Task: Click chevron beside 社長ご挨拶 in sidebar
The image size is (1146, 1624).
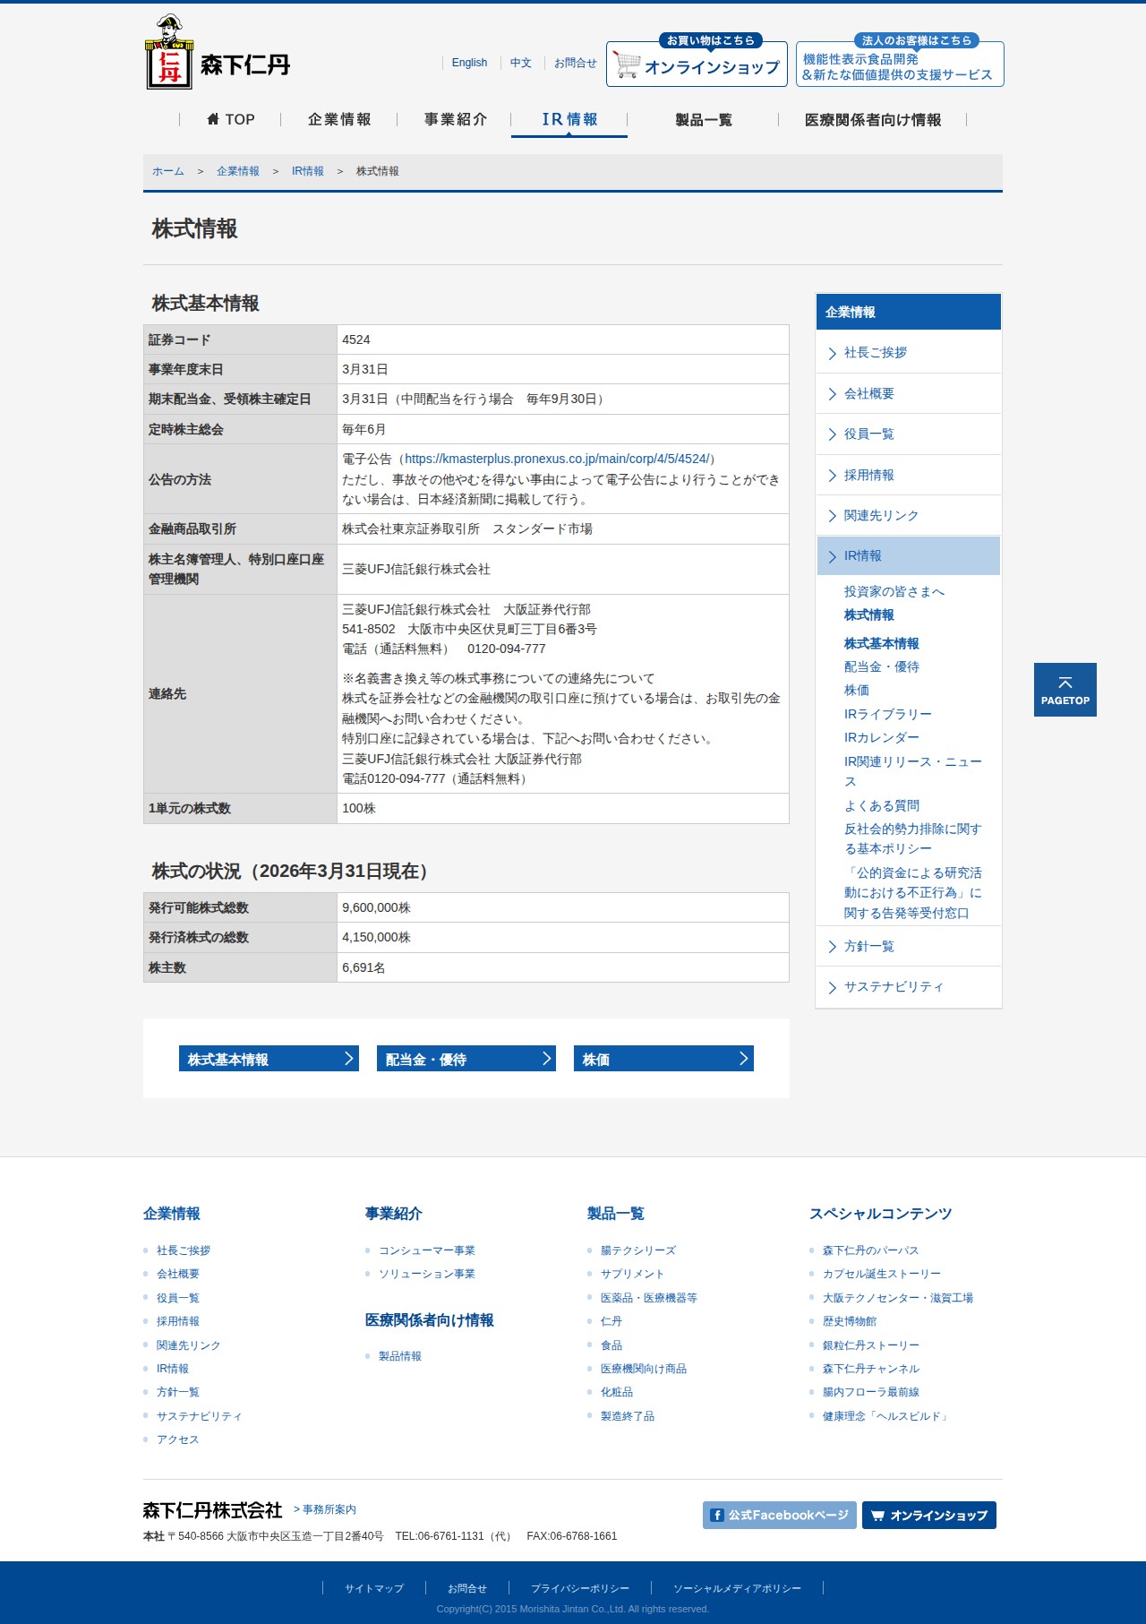Action: tap(833, 354)
